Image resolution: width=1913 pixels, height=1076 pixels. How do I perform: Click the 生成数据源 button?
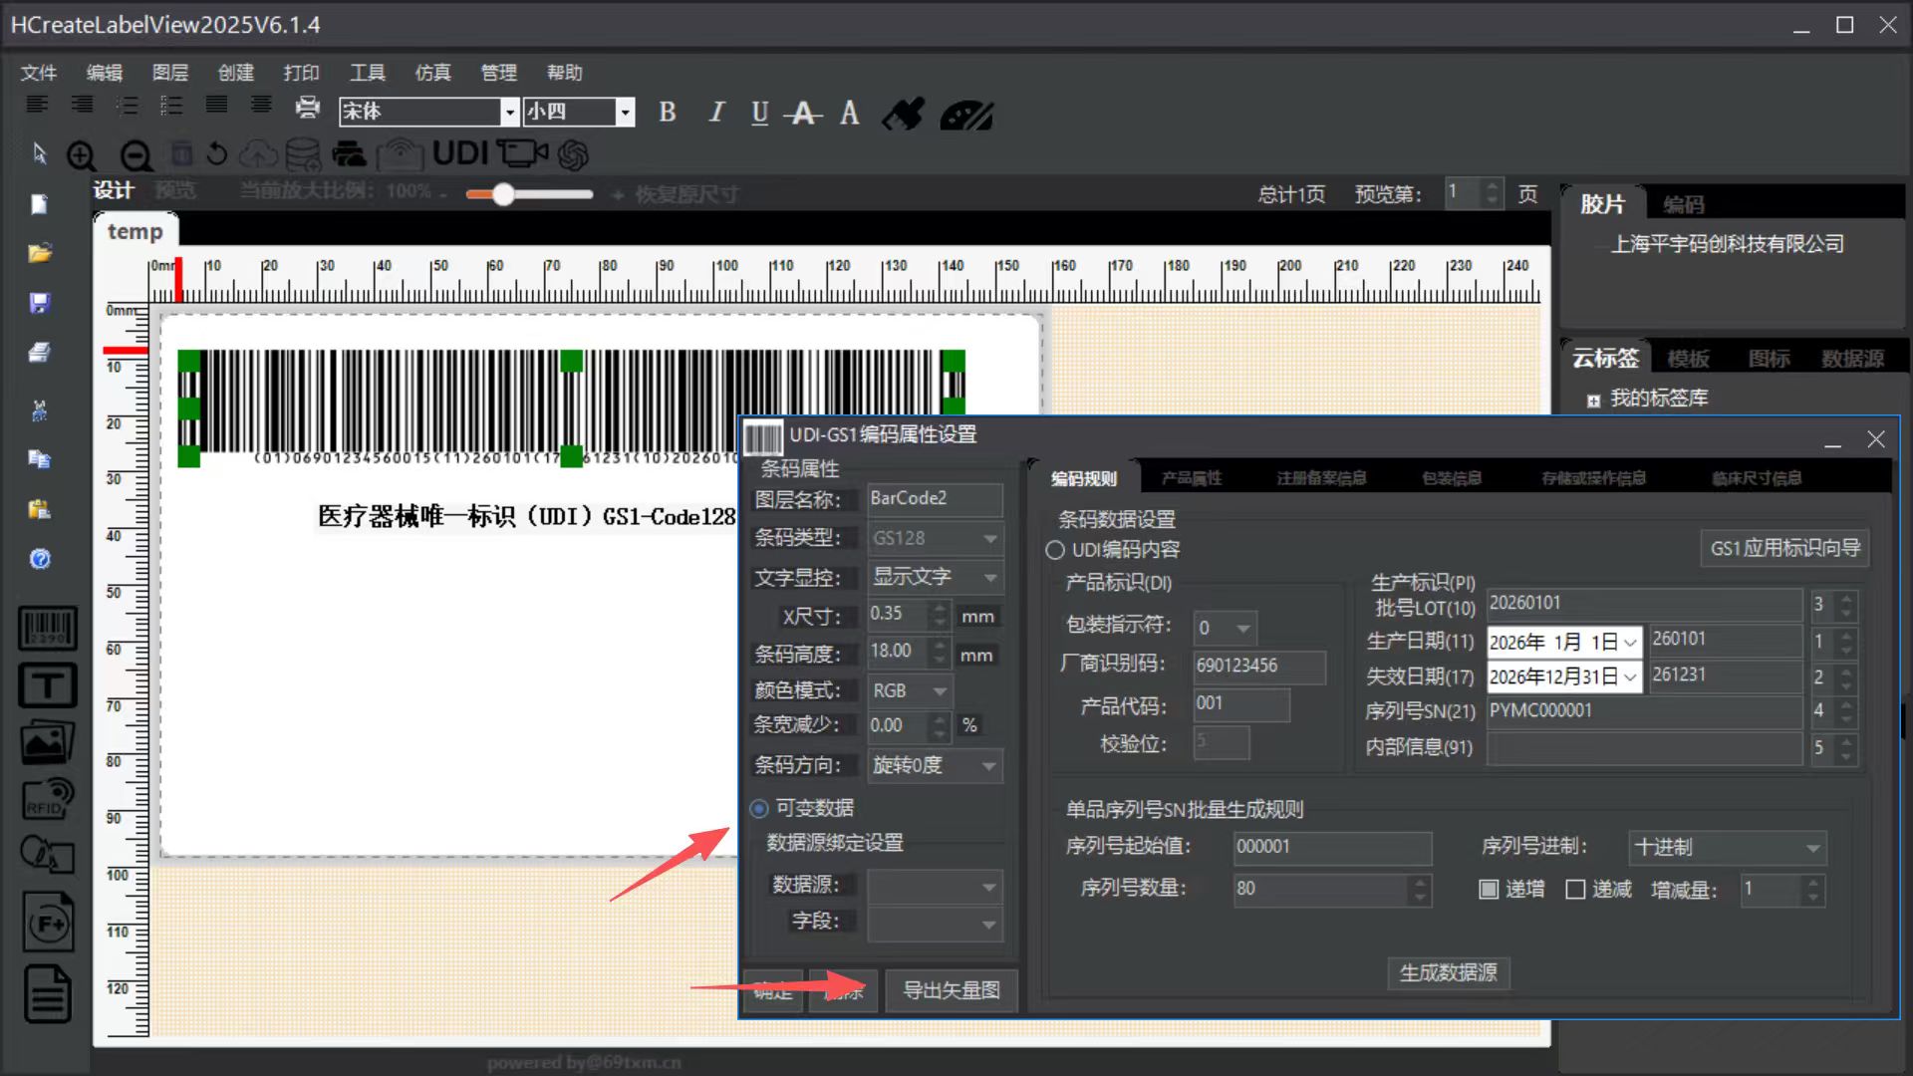point(1448,973)
